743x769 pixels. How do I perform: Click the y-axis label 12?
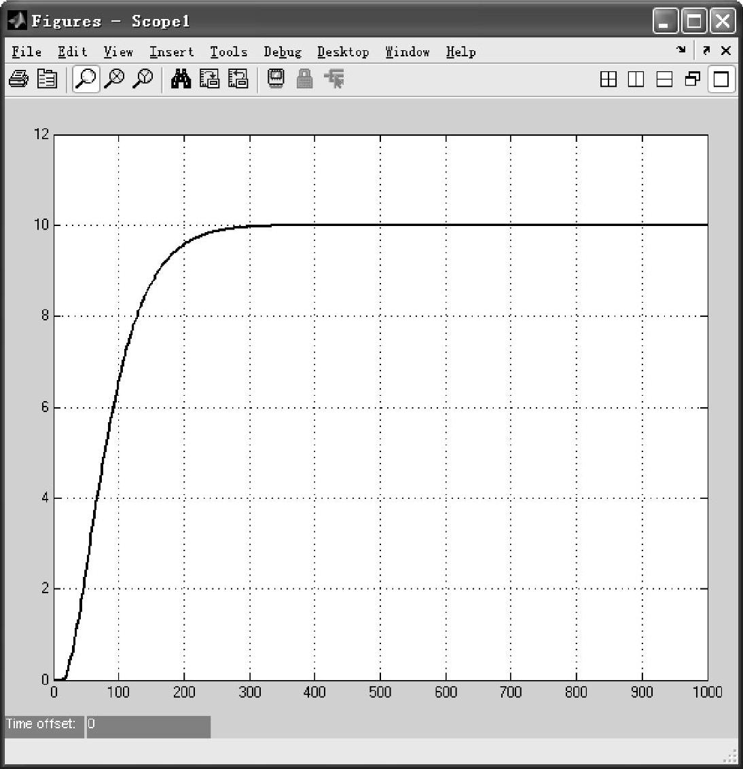(41, 134)
